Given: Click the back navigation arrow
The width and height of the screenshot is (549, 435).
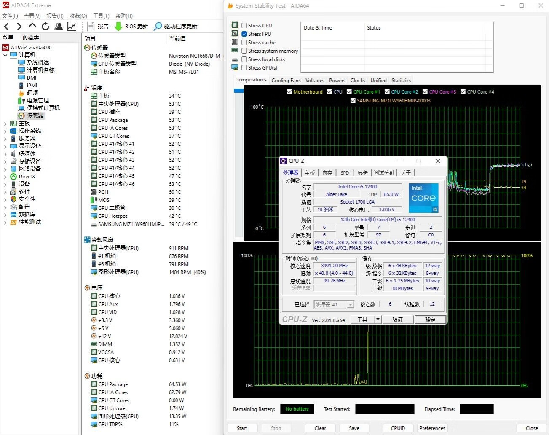Looking at the screenshot, I should coord(7,26).
